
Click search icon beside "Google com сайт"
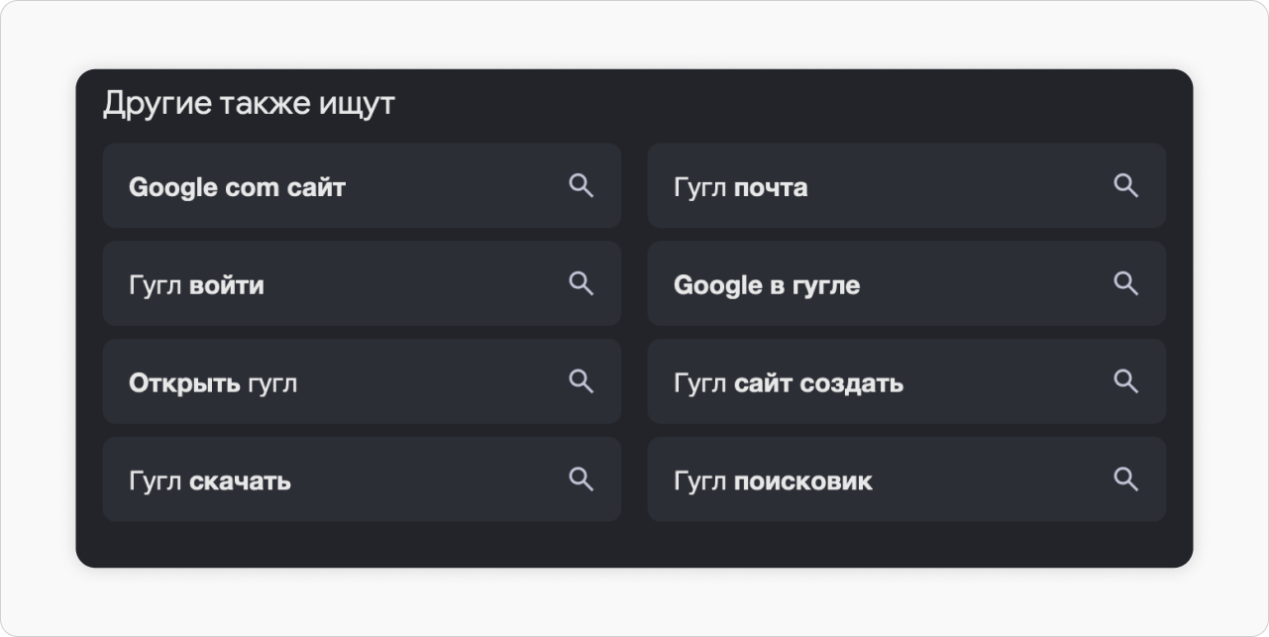pos(582,185)
